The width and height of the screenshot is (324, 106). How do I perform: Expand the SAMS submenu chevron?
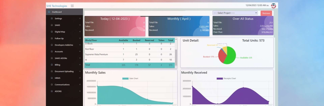point(80,25)
